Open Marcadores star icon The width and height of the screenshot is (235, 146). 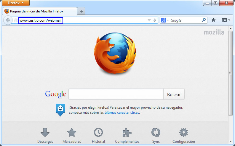click(72, 133)
